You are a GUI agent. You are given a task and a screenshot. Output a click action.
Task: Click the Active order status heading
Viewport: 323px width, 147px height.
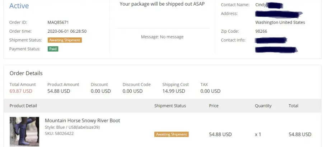click(x=19, y=6)
